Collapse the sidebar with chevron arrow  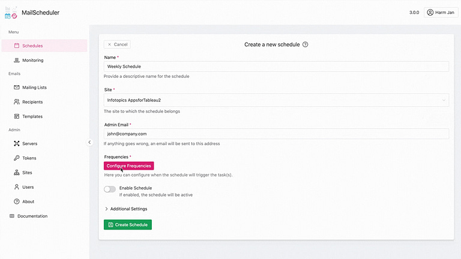(89, 142)
